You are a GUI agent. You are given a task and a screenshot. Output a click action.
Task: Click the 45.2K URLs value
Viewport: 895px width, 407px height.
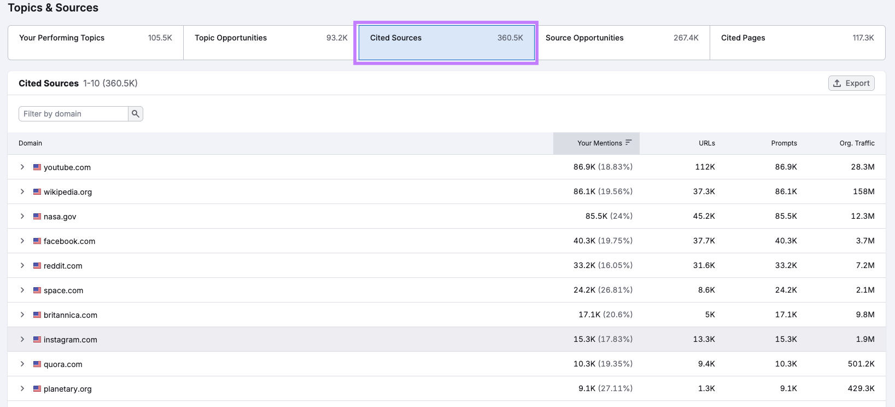(704, 216)
